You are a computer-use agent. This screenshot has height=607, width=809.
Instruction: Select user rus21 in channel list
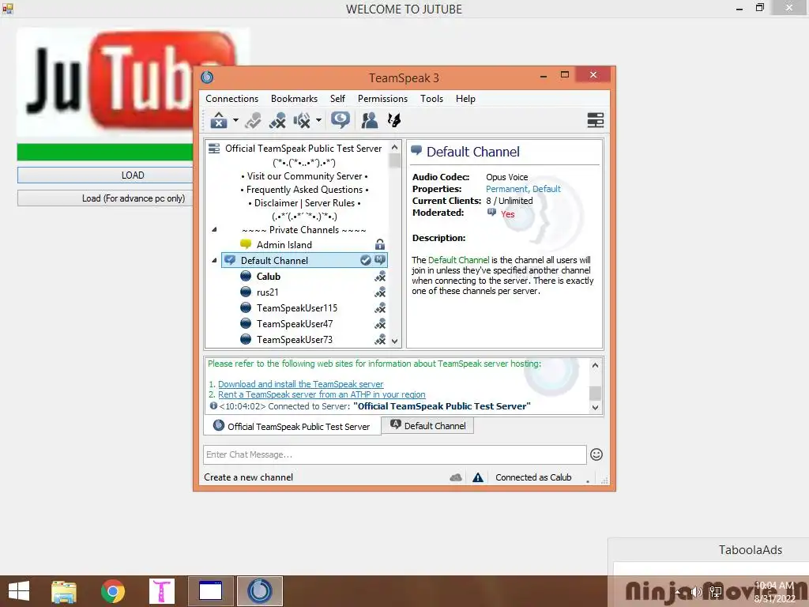coord(267,292)
